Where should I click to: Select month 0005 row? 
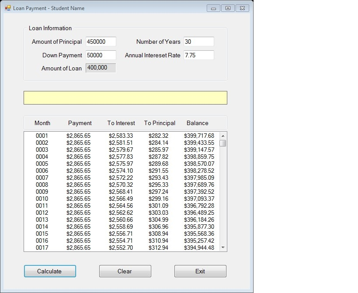[x=122, y=164]
